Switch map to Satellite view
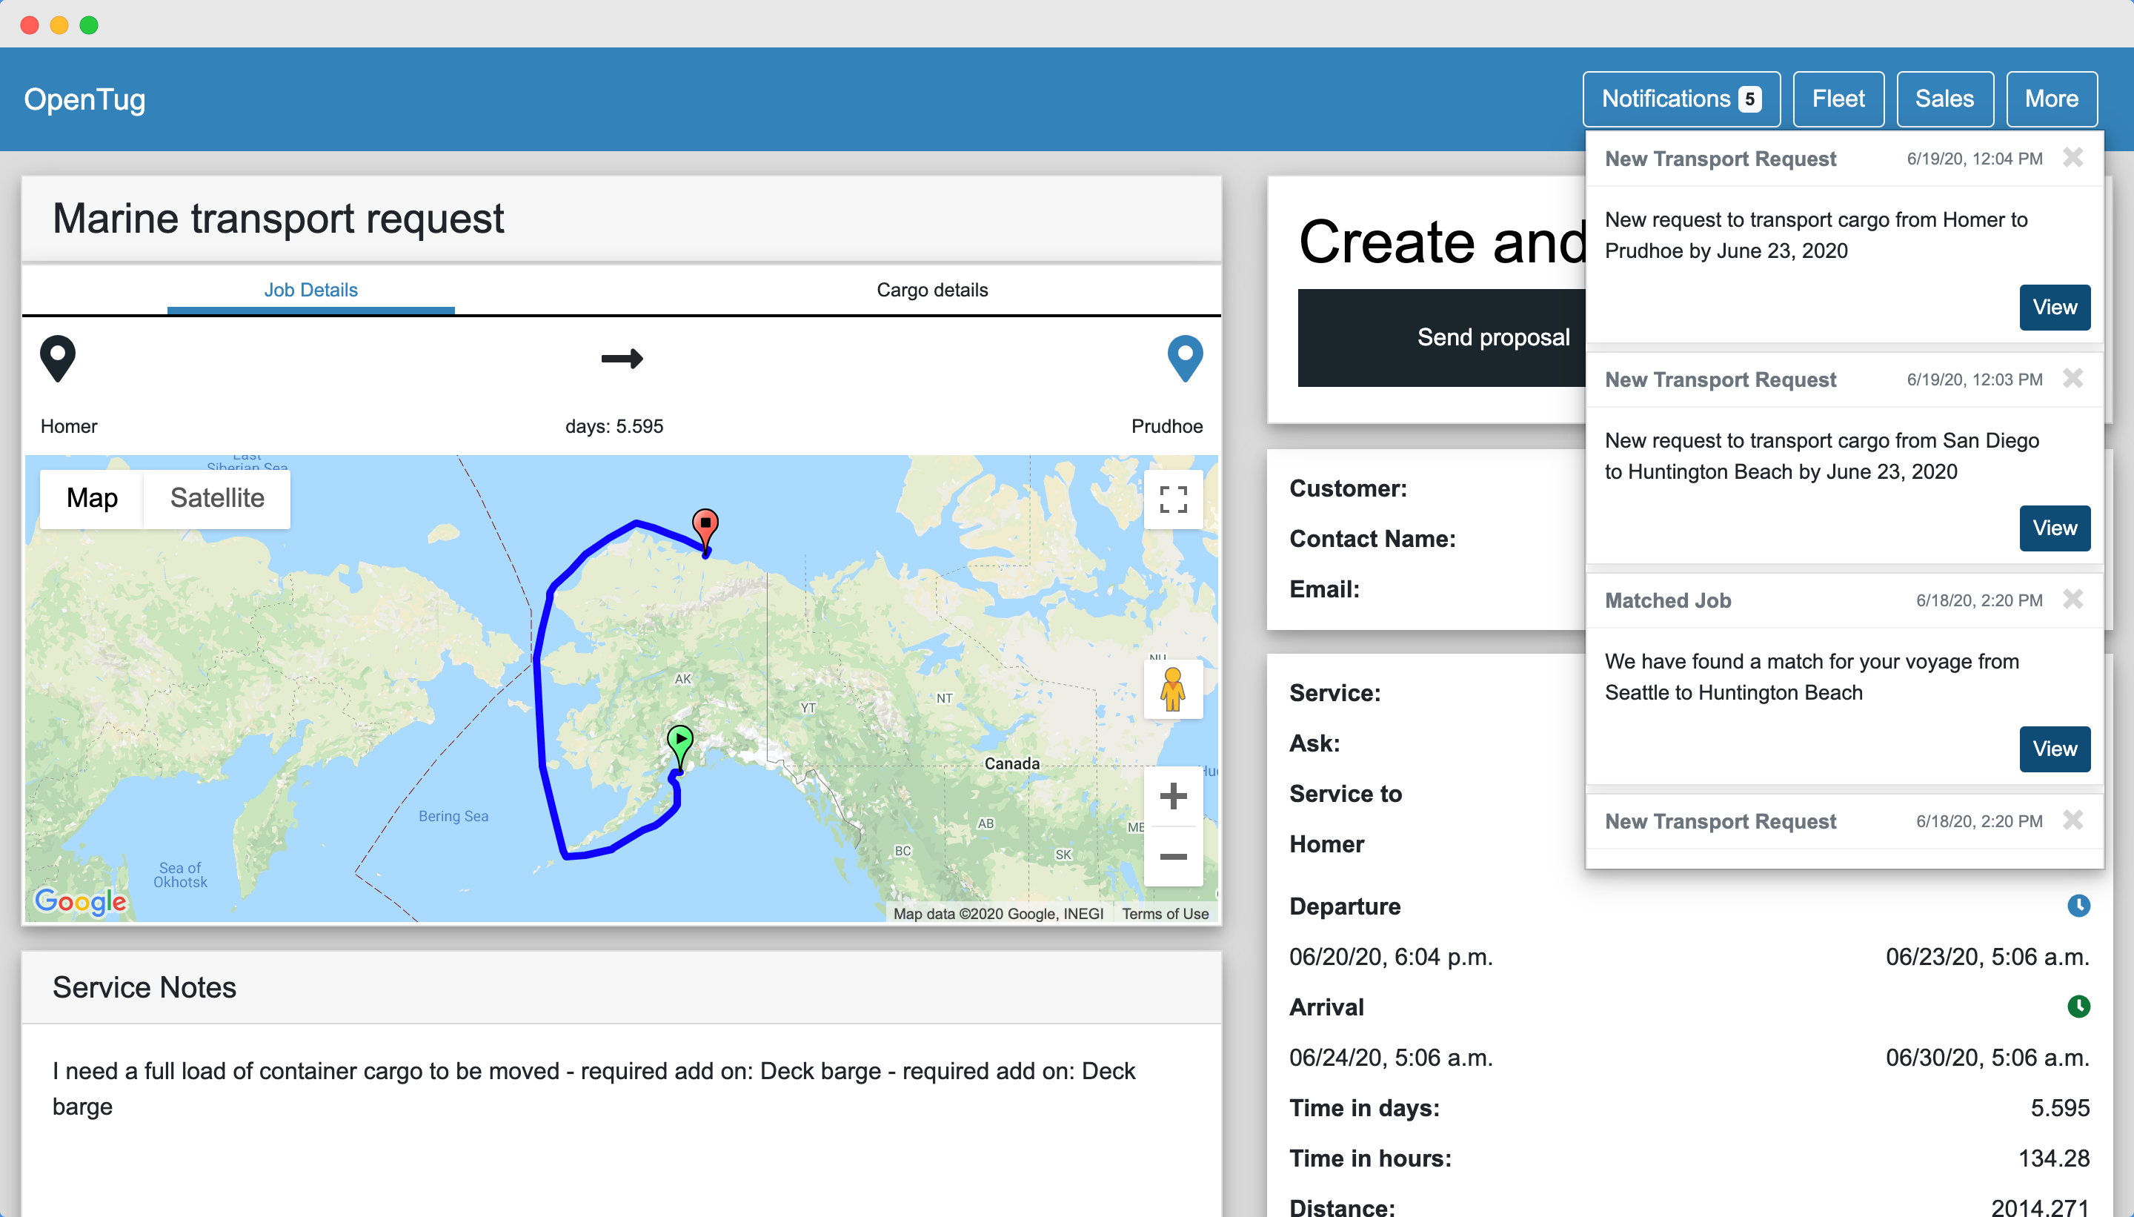 217,498
